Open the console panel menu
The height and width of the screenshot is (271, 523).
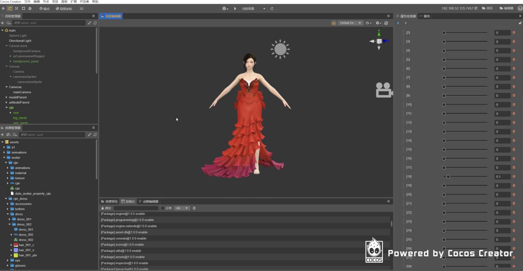(388, 201)
